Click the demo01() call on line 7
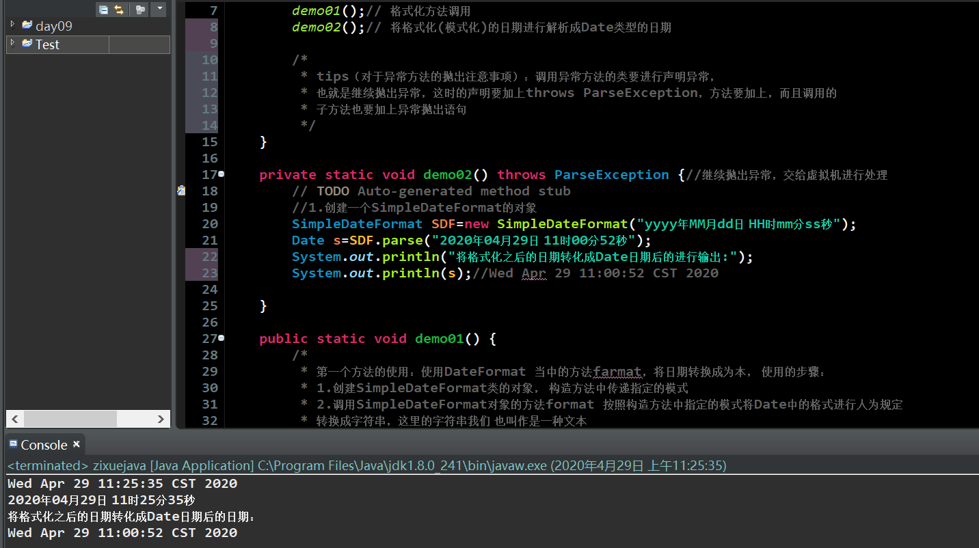This screenshot has height=548, width=979. pos(329,11)
